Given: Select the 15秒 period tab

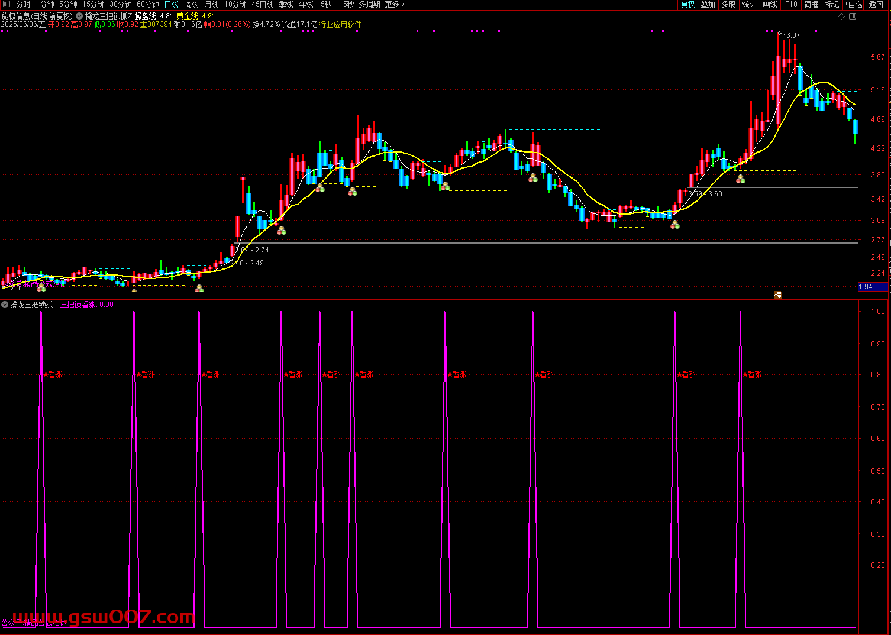Looking at the screenshot, I should click(x=347, y=4).
